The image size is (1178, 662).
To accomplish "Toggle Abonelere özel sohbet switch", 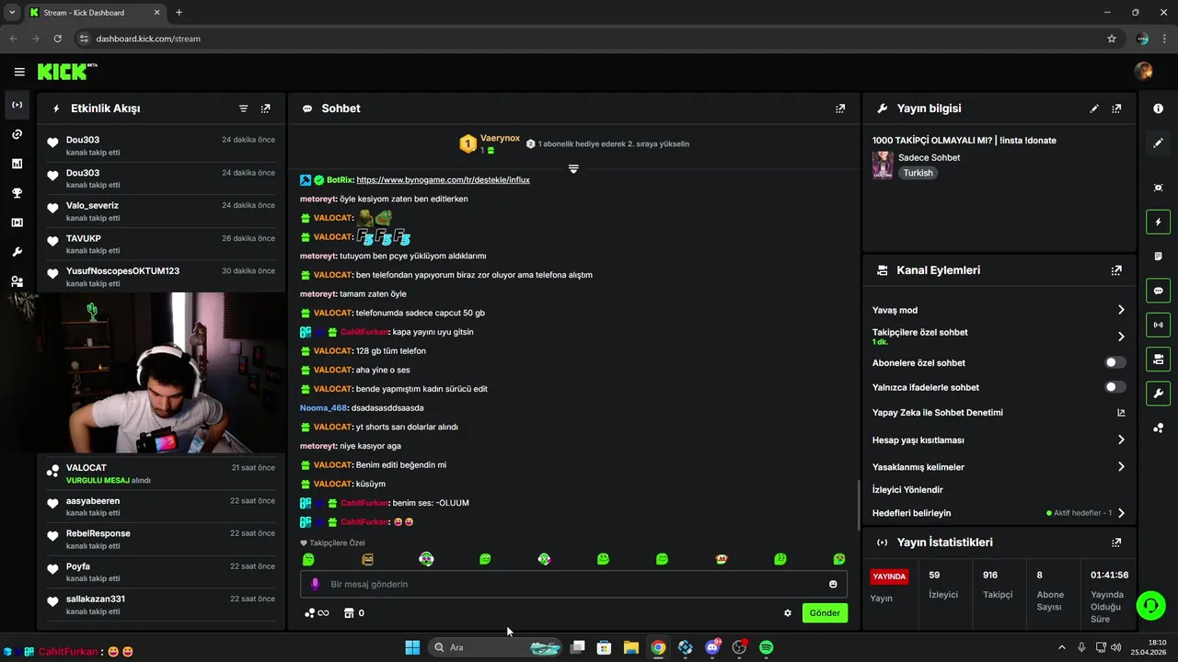I will click(x=1115, y=363).
